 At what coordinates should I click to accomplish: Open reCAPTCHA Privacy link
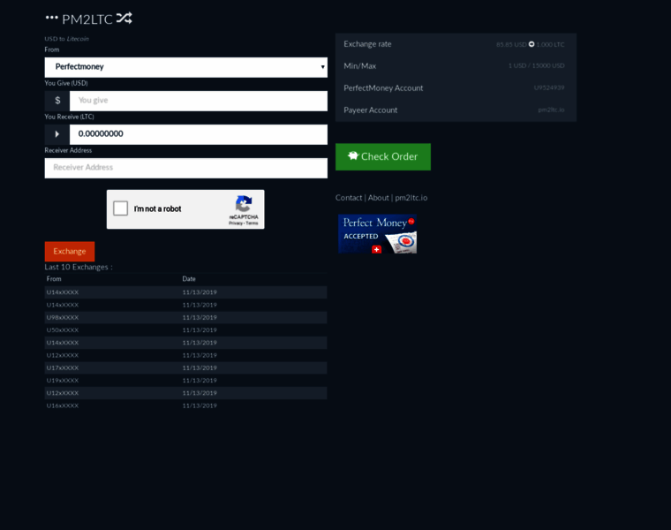pos(236,223)
